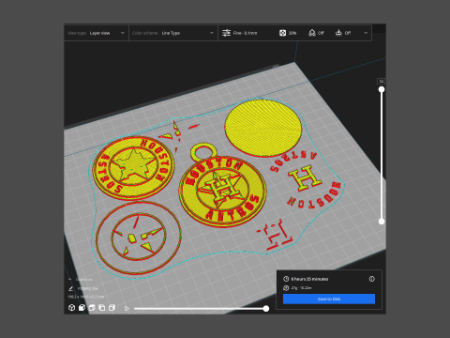
Task: Expand the print settings panel chevron
Action: pos(366,33)
